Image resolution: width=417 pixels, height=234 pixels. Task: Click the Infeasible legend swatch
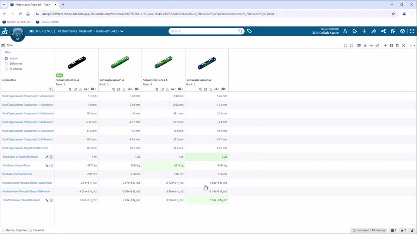click(30, 231)
